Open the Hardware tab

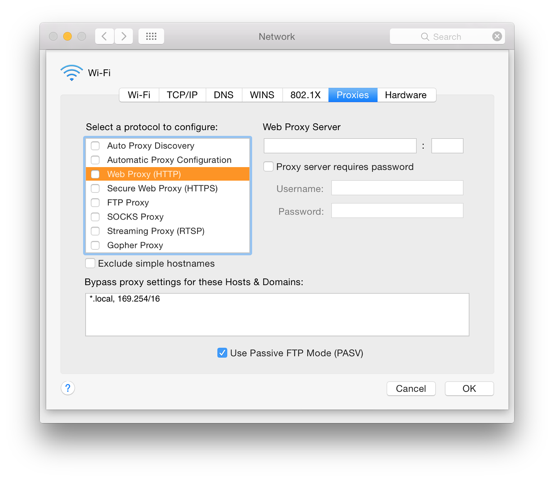[x=406, y=95]
